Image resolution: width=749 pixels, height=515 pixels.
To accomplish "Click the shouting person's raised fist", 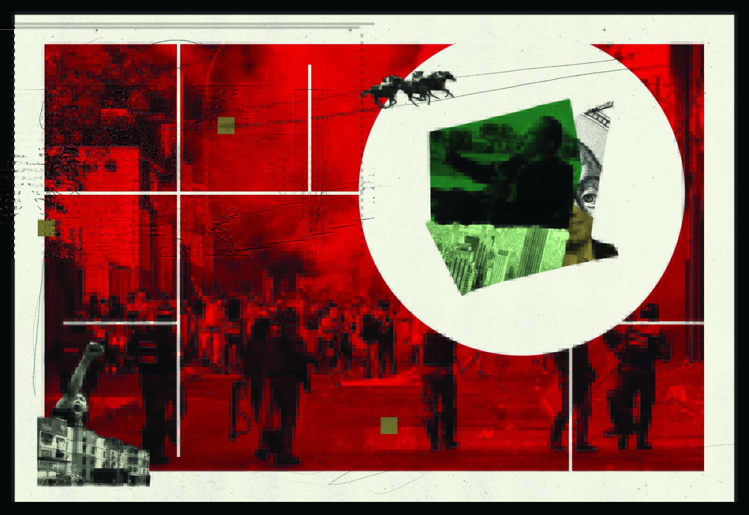I will pyautogui.click(x=95, y=349).
